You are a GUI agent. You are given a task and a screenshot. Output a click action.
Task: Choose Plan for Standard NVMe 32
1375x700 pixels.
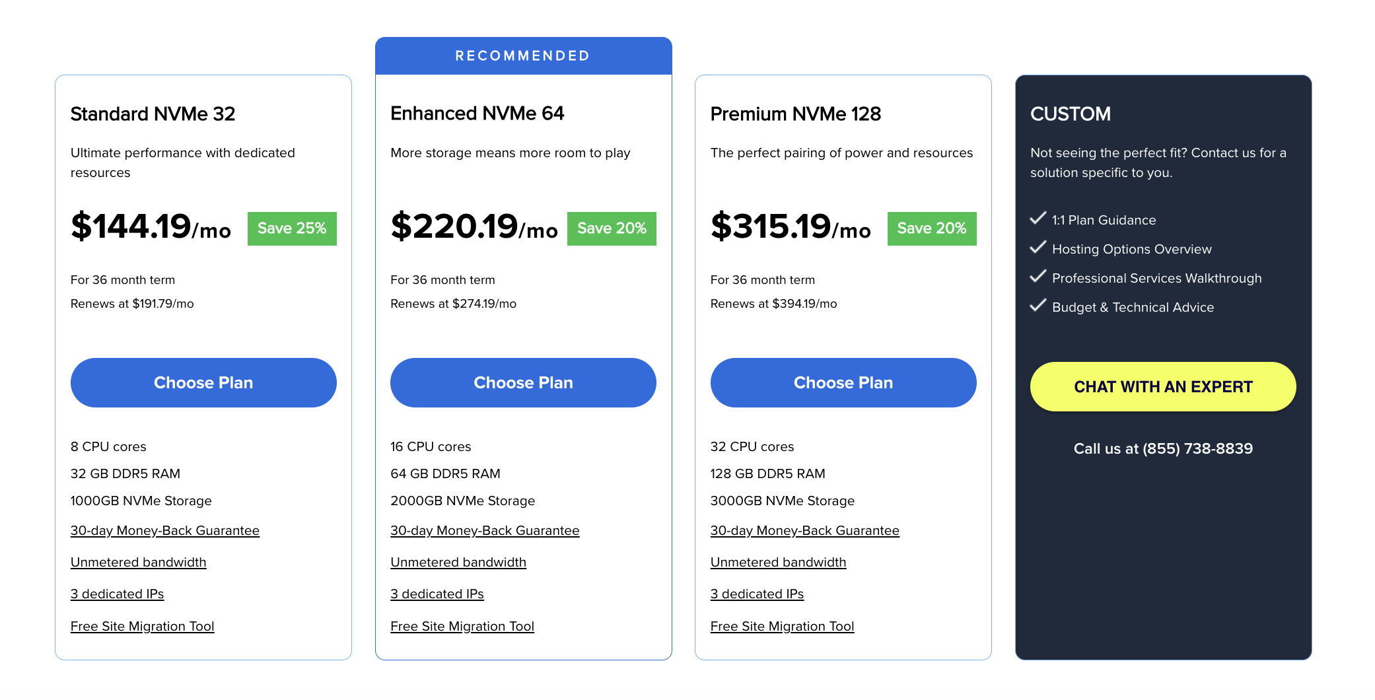point(203,382)
